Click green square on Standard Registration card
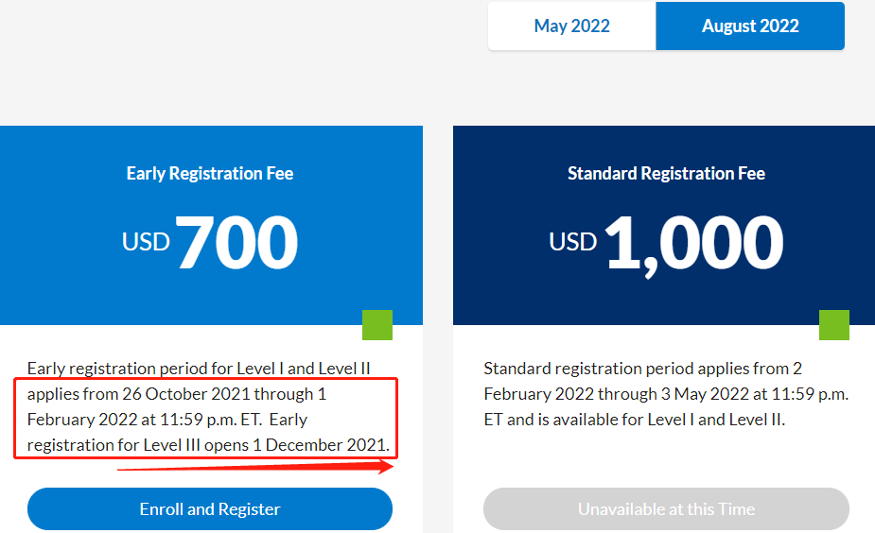875x533 pixels. click(834, 325)
